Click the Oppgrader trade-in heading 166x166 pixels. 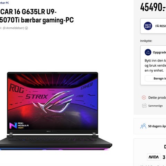click(159, 52)
